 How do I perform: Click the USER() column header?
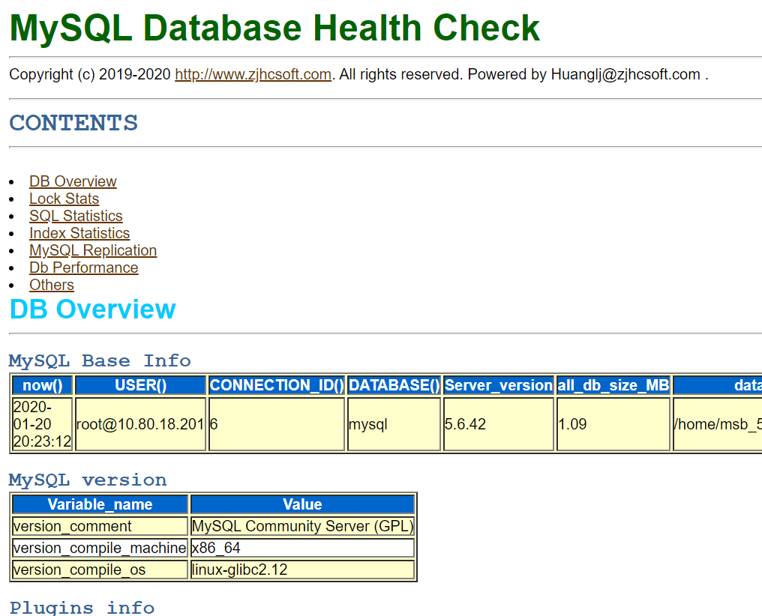tap(141, 385)
